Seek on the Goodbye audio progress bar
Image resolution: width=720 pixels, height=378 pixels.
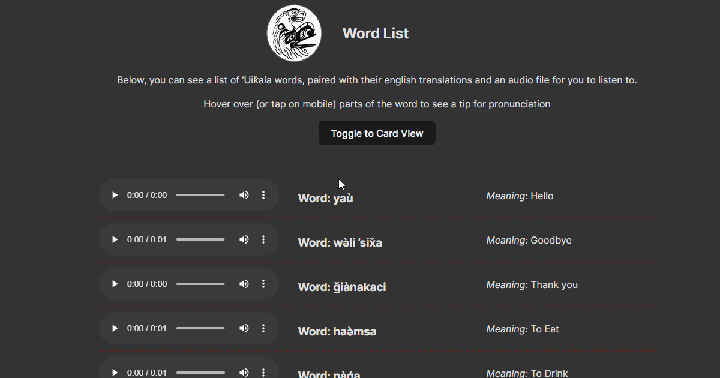tap(200, 239)
